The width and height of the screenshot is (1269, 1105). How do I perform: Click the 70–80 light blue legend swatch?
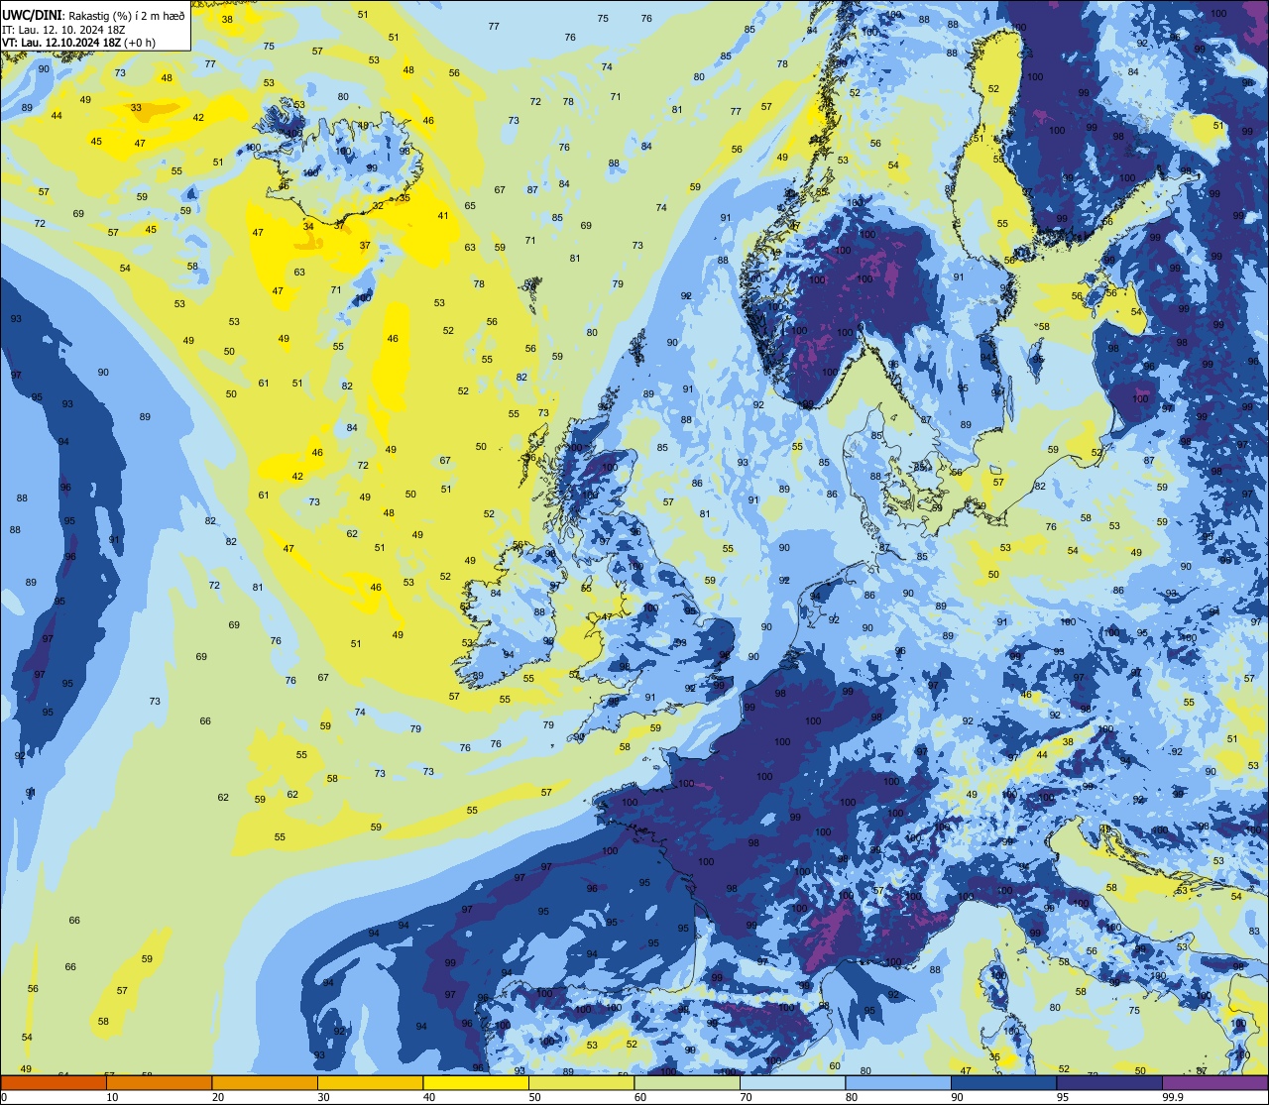pyautogui.click(x=792, y=1082)
